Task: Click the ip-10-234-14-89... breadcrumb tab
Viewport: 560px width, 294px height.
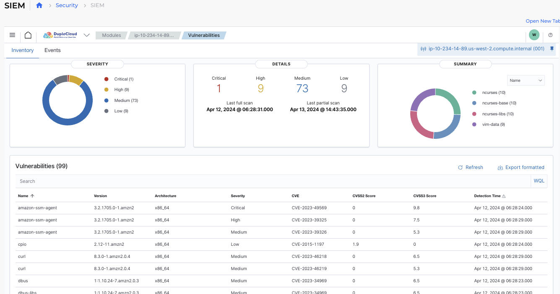Action: coord(154,35)
